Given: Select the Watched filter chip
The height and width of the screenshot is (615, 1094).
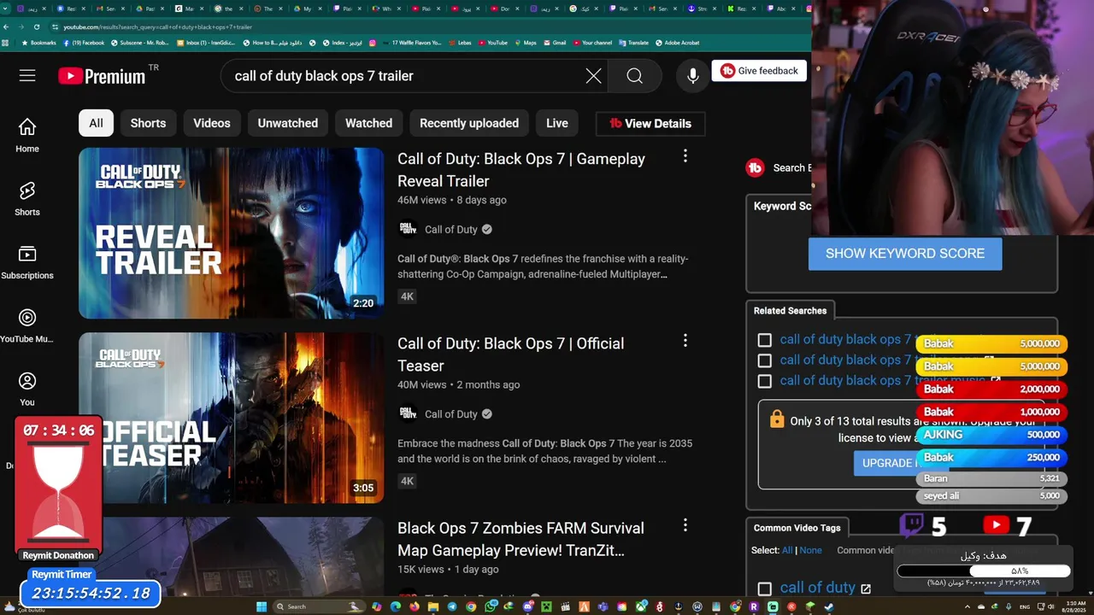Looking at the screenshot, I should 368,123.
